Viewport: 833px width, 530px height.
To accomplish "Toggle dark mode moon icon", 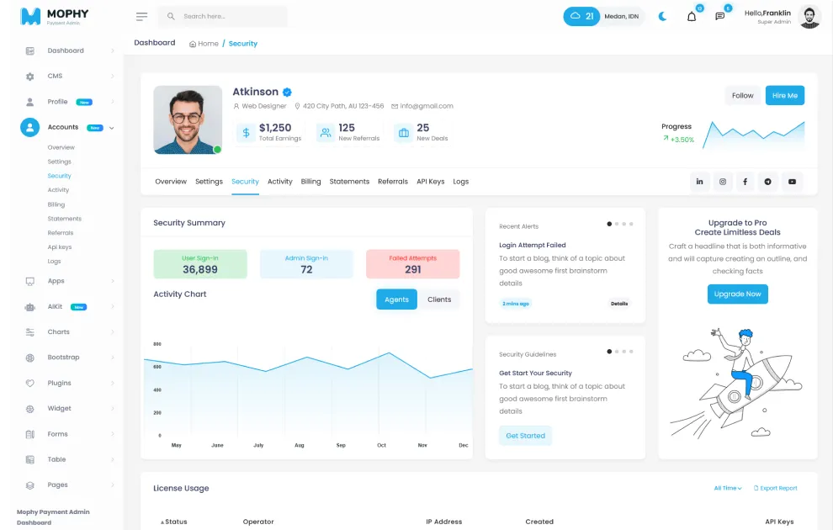I will pyautogui.click(x=662, y=17).
